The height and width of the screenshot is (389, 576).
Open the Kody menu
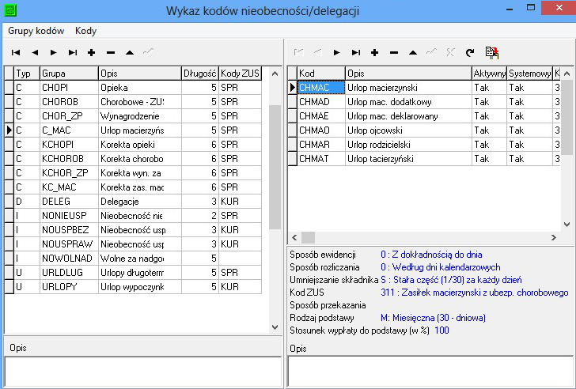pos(85,31)
